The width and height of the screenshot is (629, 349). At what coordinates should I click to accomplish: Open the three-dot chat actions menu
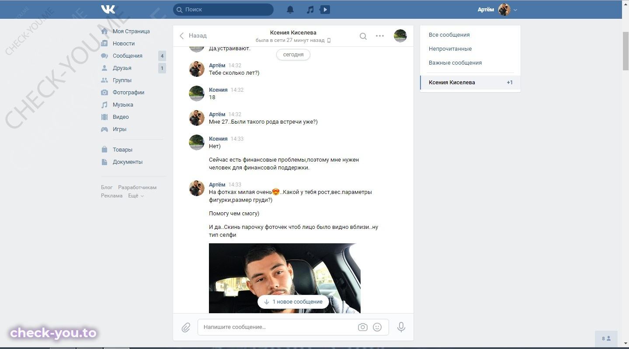(x=380, y=36)
